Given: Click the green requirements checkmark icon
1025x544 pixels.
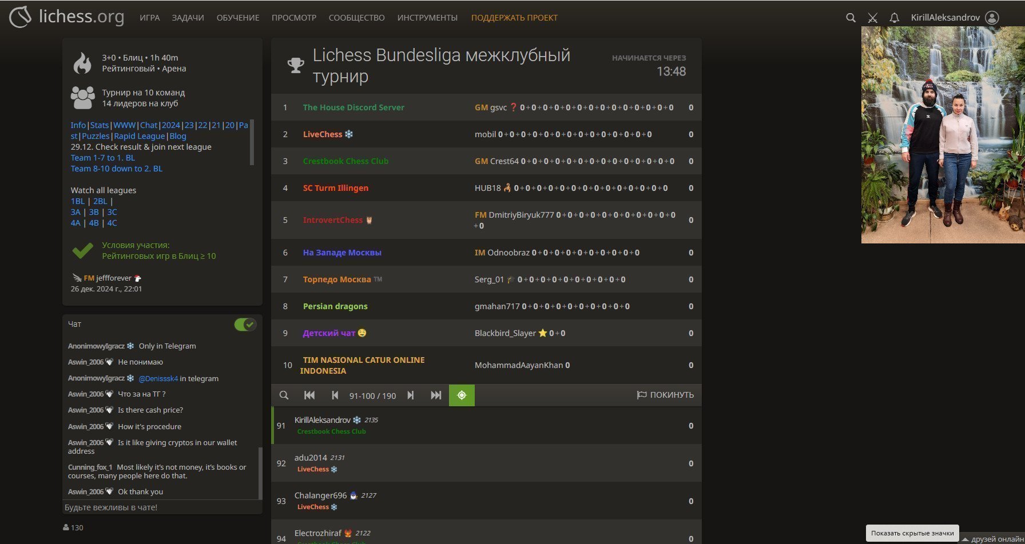Looking at the screenshot, I should [x=83, y=250].
